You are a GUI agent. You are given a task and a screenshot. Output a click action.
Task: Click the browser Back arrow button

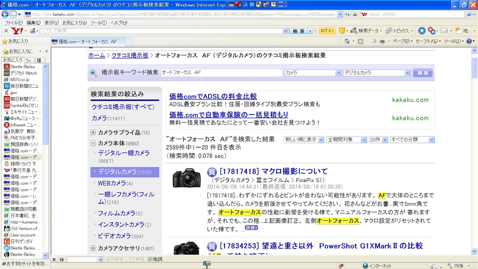pyautogui.click(x=5, y=14)
